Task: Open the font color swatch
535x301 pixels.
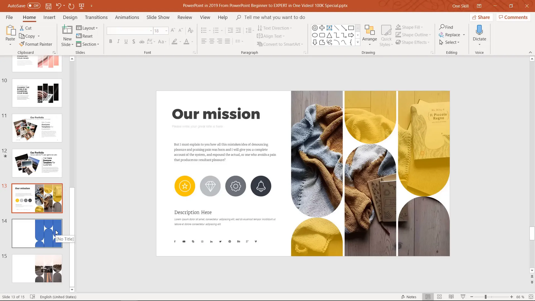Action: coord(186,42)
